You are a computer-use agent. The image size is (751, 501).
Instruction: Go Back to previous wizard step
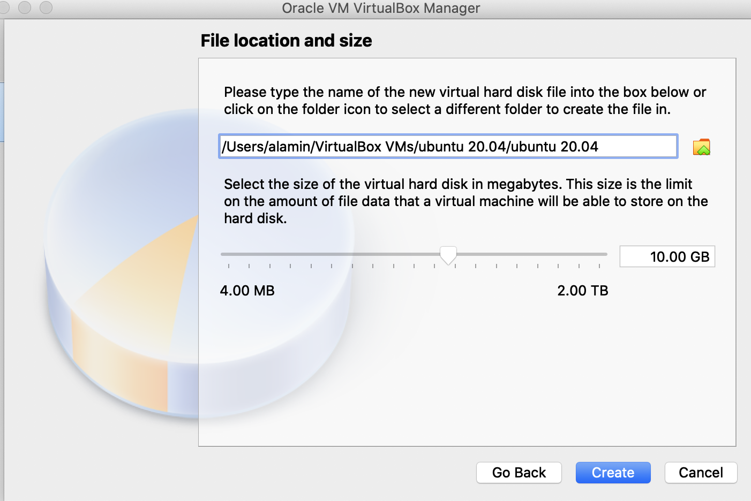click(x=519, y=473)
